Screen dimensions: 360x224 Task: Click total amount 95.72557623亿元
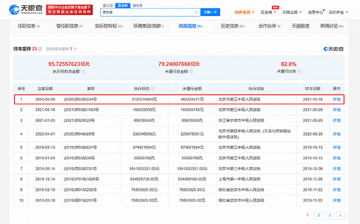(x=69, y=64)
